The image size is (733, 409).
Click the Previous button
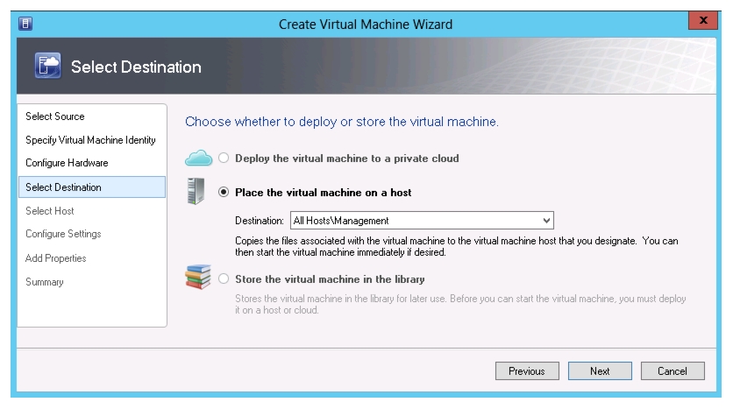tap(527, 371)
